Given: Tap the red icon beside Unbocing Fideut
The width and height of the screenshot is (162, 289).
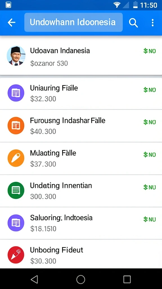Looking at the screenshot, I should pos(16,255).
